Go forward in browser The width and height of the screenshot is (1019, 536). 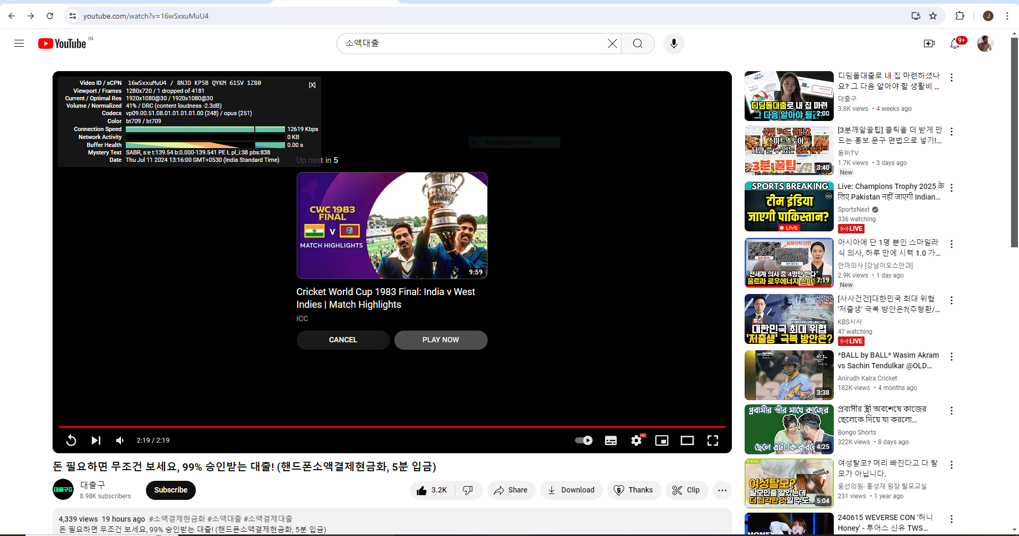click(31, 16)
